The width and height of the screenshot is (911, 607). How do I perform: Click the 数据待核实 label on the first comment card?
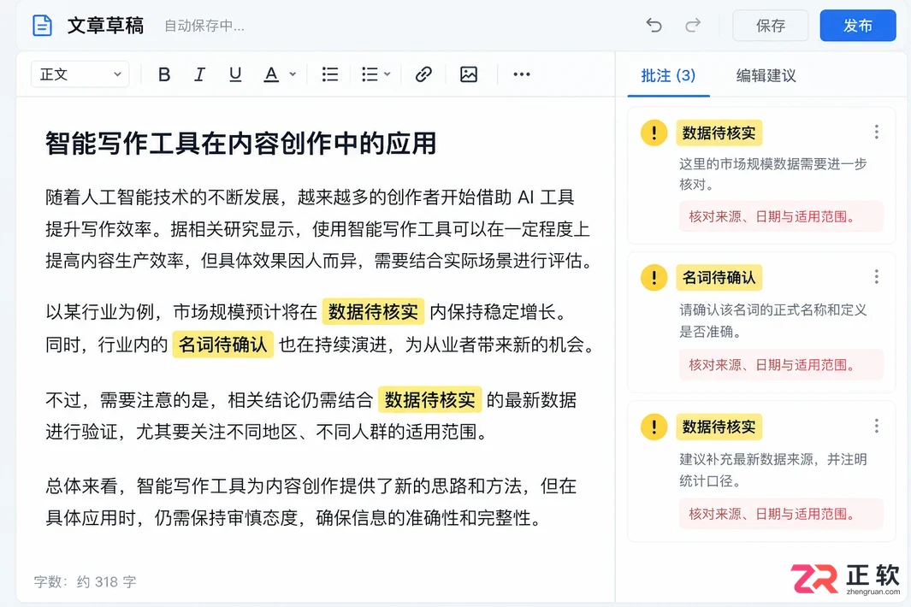719,133
